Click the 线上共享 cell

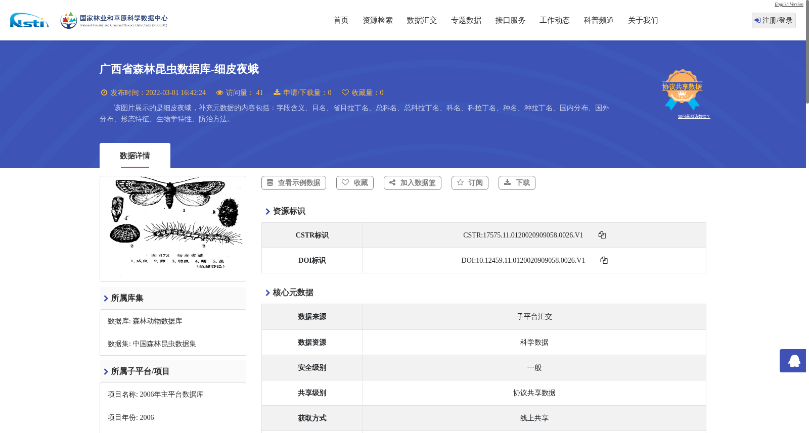tap(534, 418)
